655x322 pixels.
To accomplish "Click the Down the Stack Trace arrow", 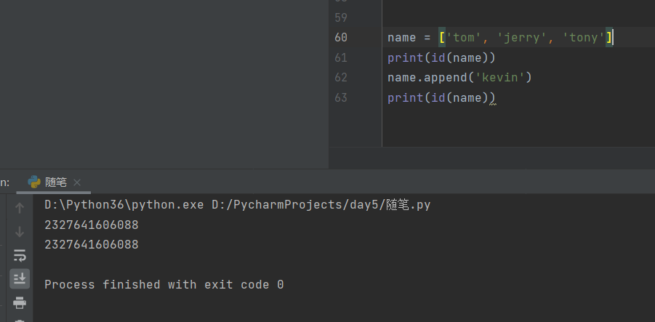I will 20,231.
